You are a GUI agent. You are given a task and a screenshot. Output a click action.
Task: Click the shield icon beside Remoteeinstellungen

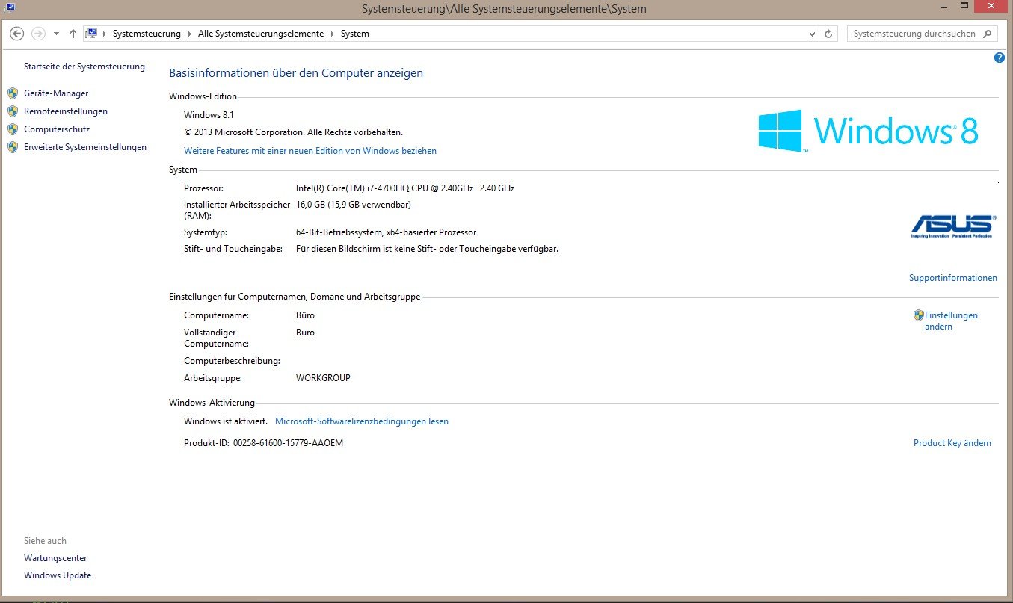pos(12,111)
